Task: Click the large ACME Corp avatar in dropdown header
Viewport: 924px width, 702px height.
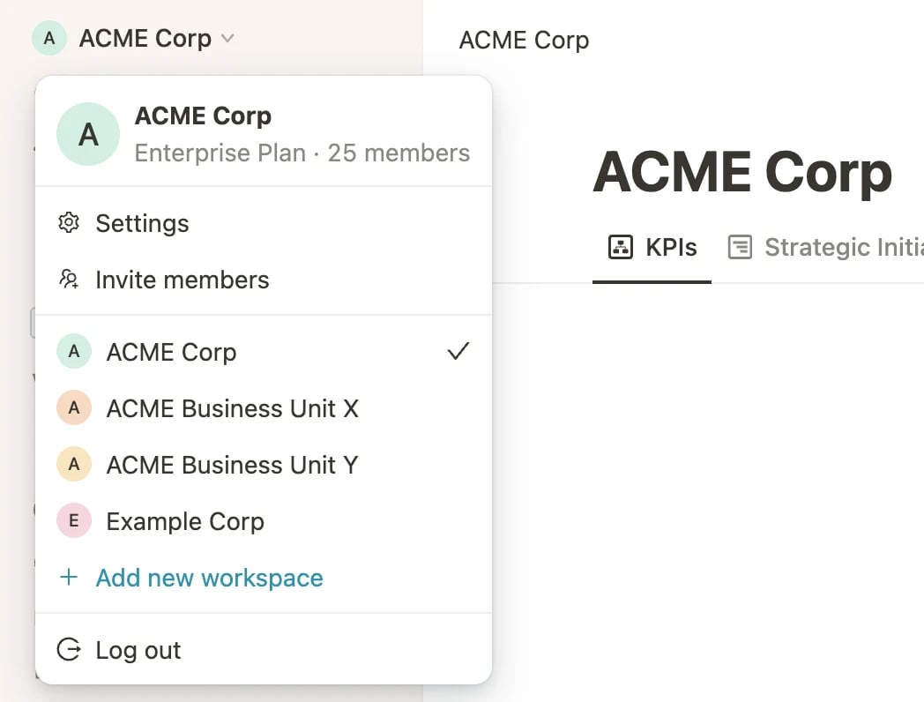Action: pos(88,134)
